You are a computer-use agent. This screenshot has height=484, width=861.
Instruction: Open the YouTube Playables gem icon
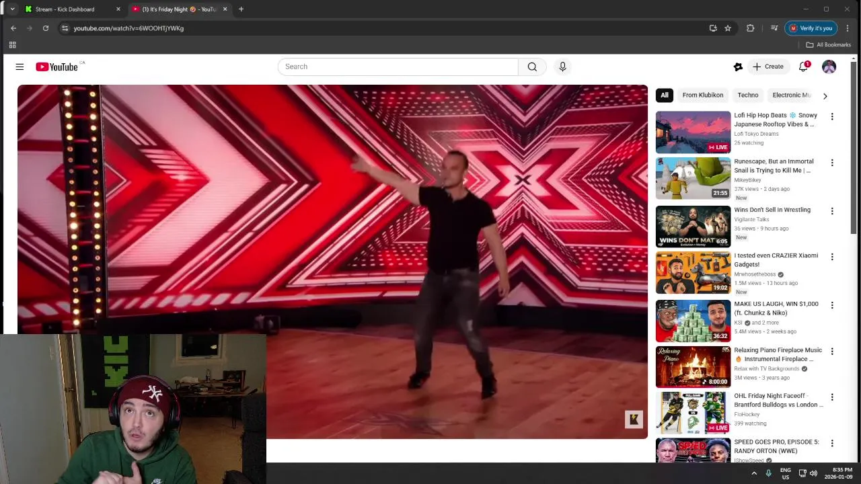tap(738, 67)
